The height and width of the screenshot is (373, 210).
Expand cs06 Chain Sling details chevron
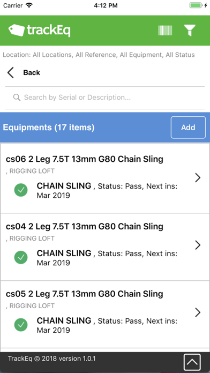(x=198, y=178)
